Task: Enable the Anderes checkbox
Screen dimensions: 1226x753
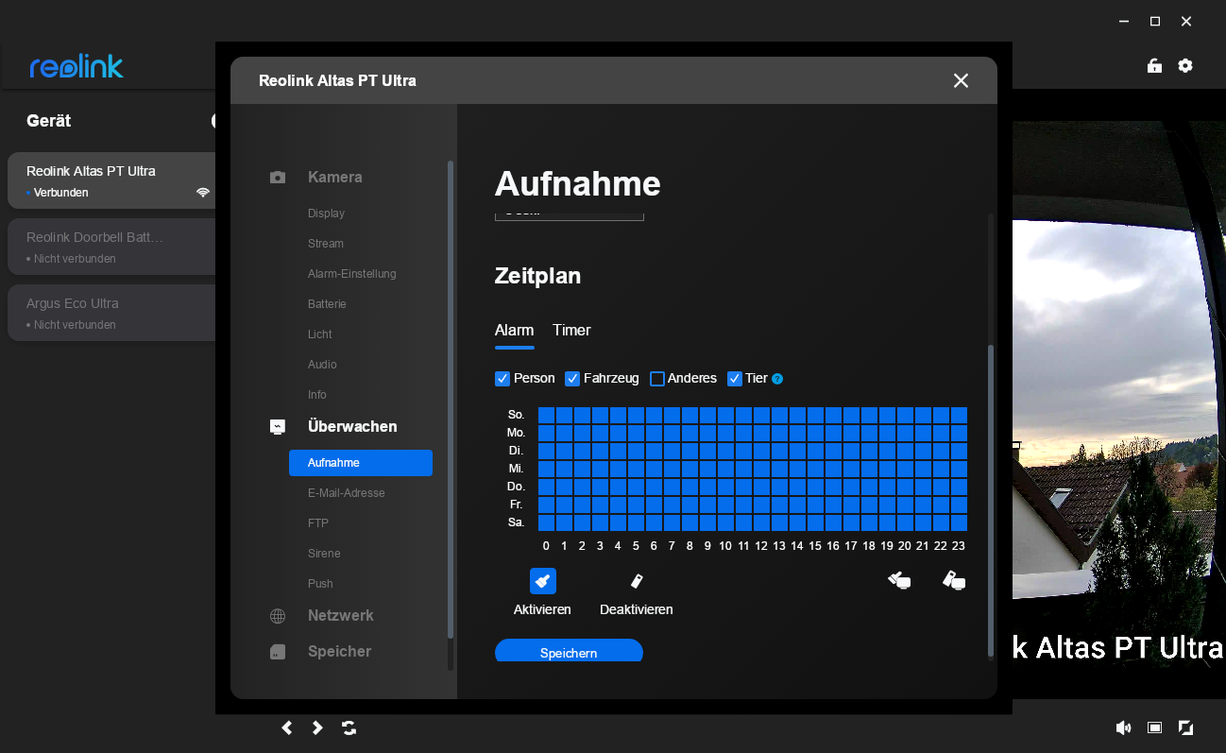Action: (657, 379)
